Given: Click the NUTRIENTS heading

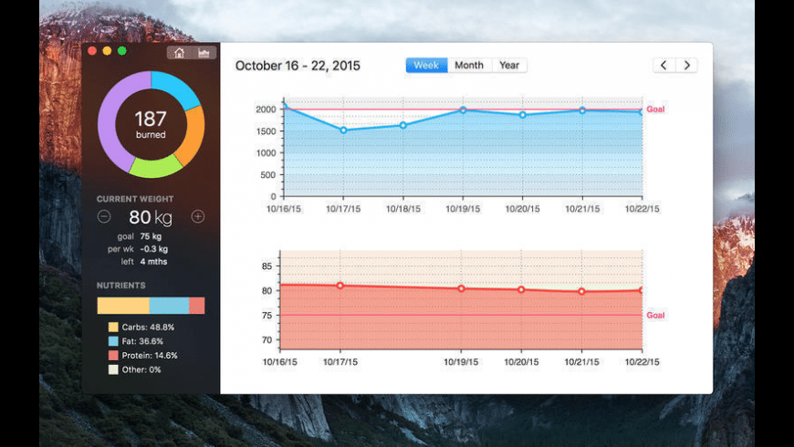Looking at the screenshot, I should click(121, 286).
